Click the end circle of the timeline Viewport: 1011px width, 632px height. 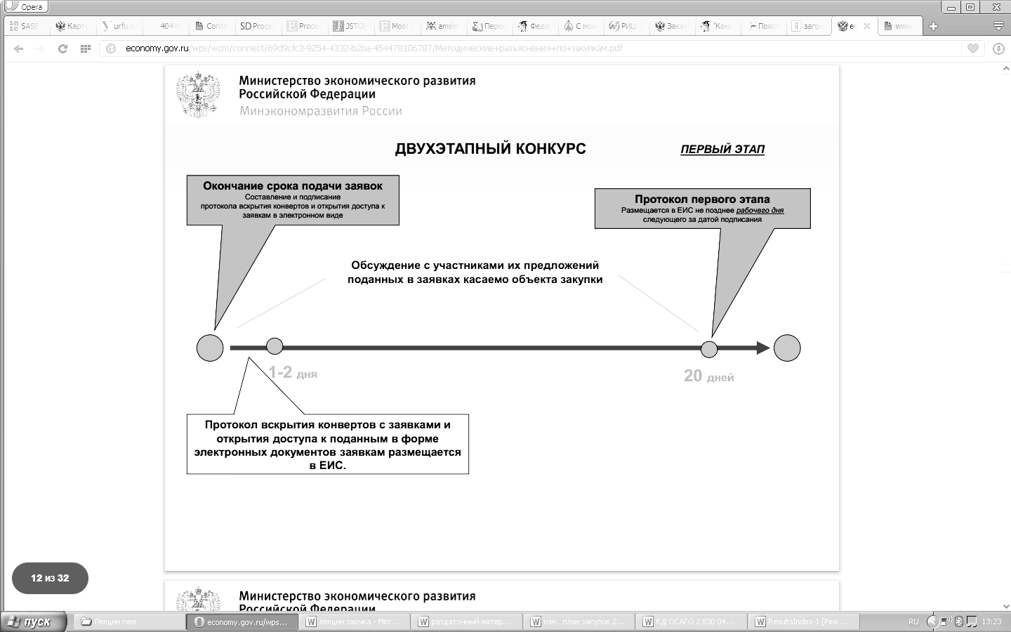click(x=787, y=348)
